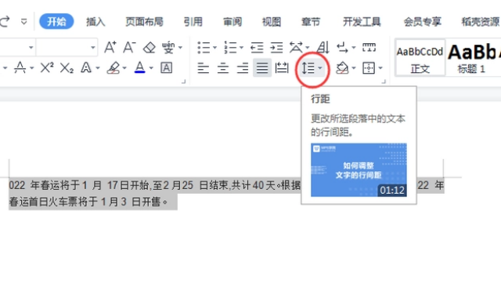Expand the line spacing dropdown arrow

click(x=320, y=68)
